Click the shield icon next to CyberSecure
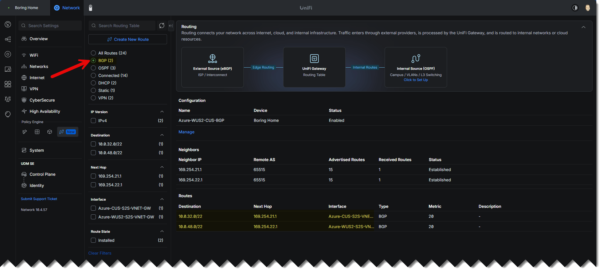Image resolution: width=601 pixels, height=272 pixels. (x=24, y=100)
